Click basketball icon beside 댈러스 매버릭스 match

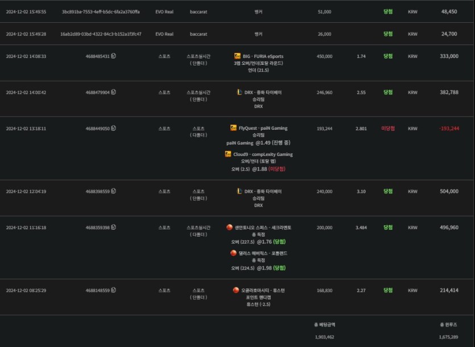click(233, 253)
